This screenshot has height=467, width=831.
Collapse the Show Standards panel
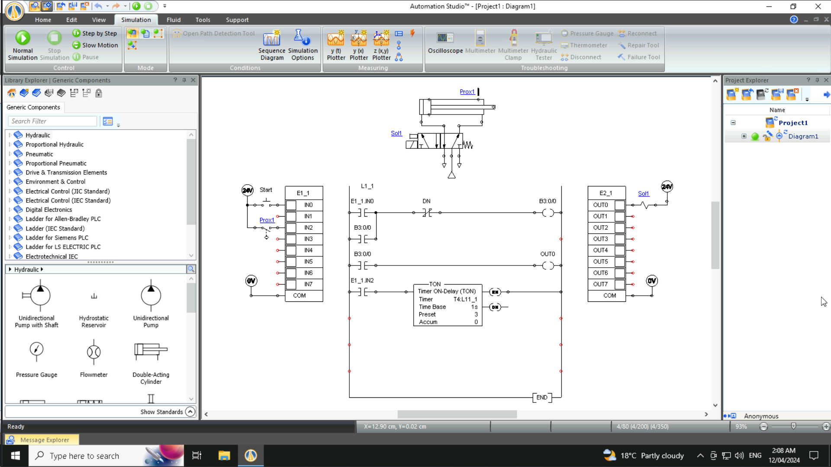point(190,412)
